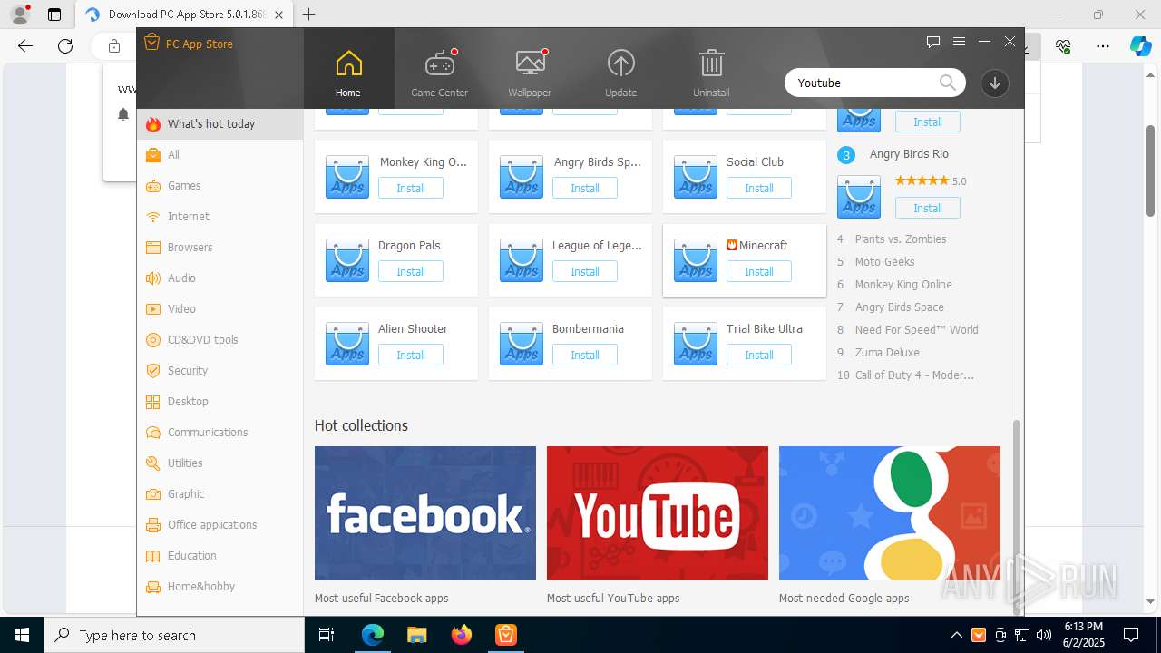This screenshot has height=653, width=1161.
Task: Open Angry Birds Space in ranking list
Action: [x=900, y=307]
